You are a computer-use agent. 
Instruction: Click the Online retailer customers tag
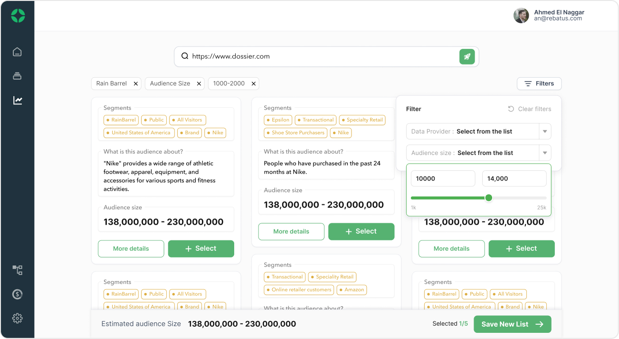point(299,290)
